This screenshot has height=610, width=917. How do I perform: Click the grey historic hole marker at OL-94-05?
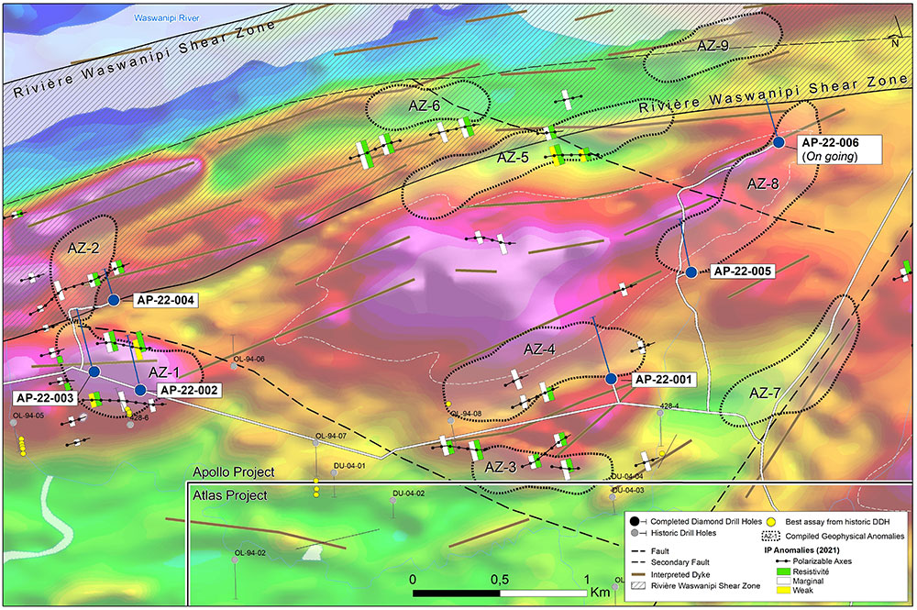coord(14,423)
